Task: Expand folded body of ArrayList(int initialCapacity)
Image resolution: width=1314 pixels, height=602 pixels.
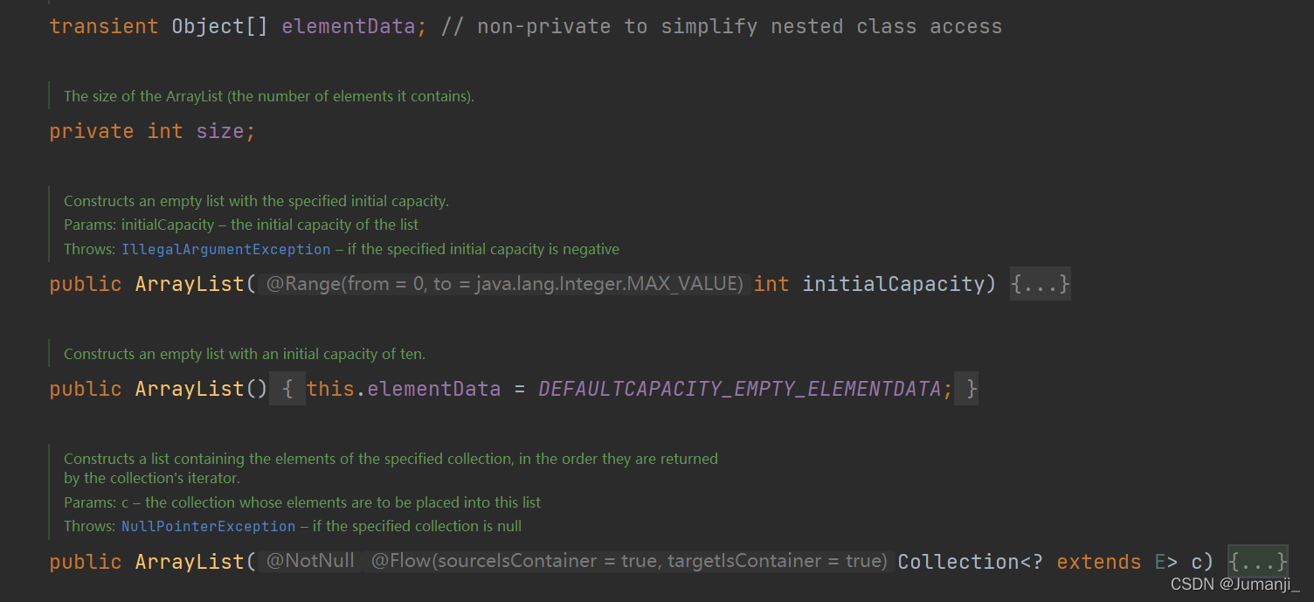Action: pyautogui.click(x=1040, y=284)
